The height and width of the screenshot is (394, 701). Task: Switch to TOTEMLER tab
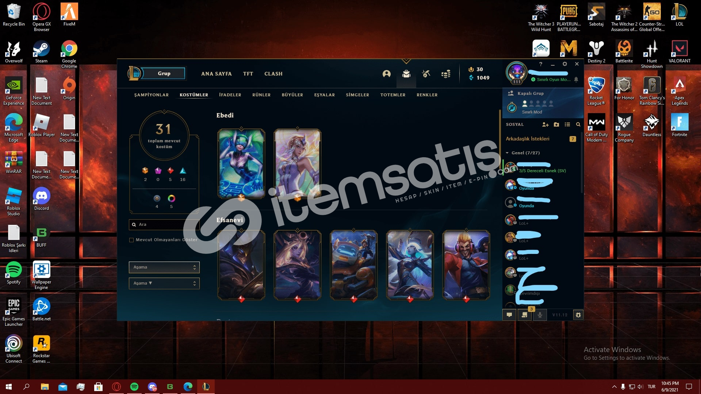393,95
